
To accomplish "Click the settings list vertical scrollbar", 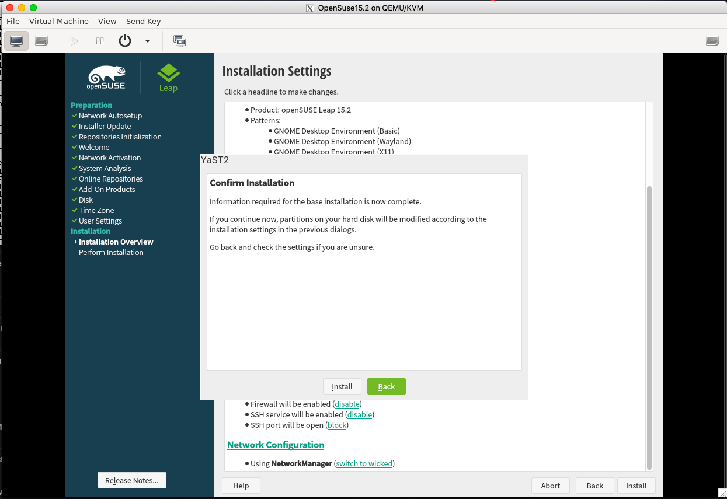I will 649,327.
